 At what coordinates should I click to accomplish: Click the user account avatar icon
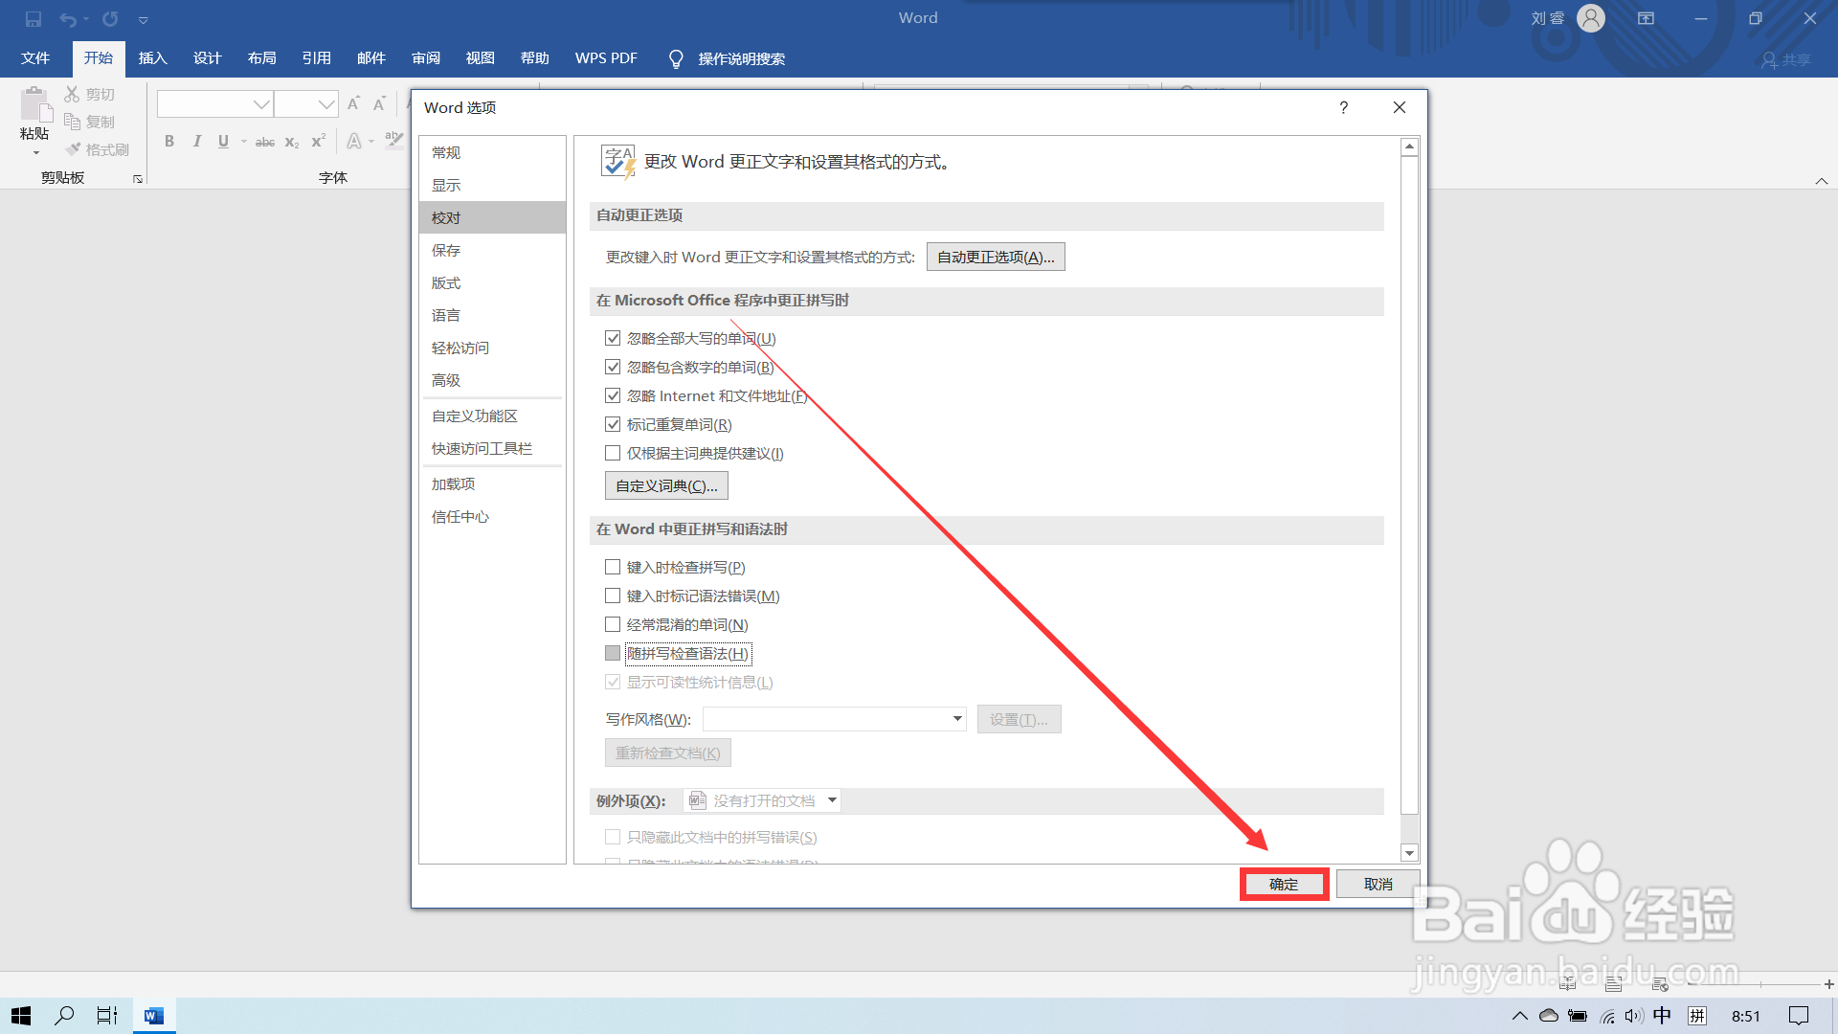(1591, 18)
